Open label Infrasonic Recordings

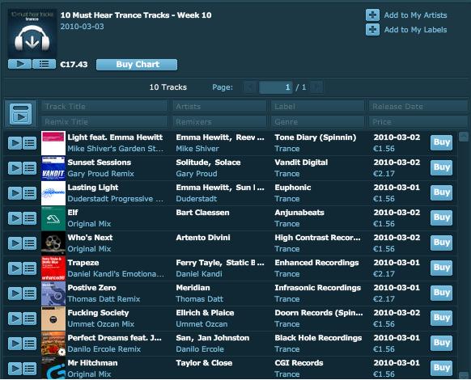click(317, 288)
